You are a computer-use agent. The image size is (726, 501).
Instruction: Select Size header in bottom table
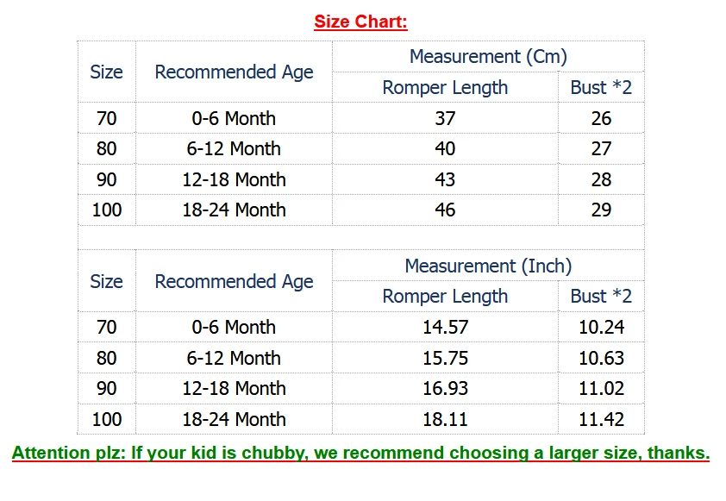pyautogui.click(x=107, y=281)
